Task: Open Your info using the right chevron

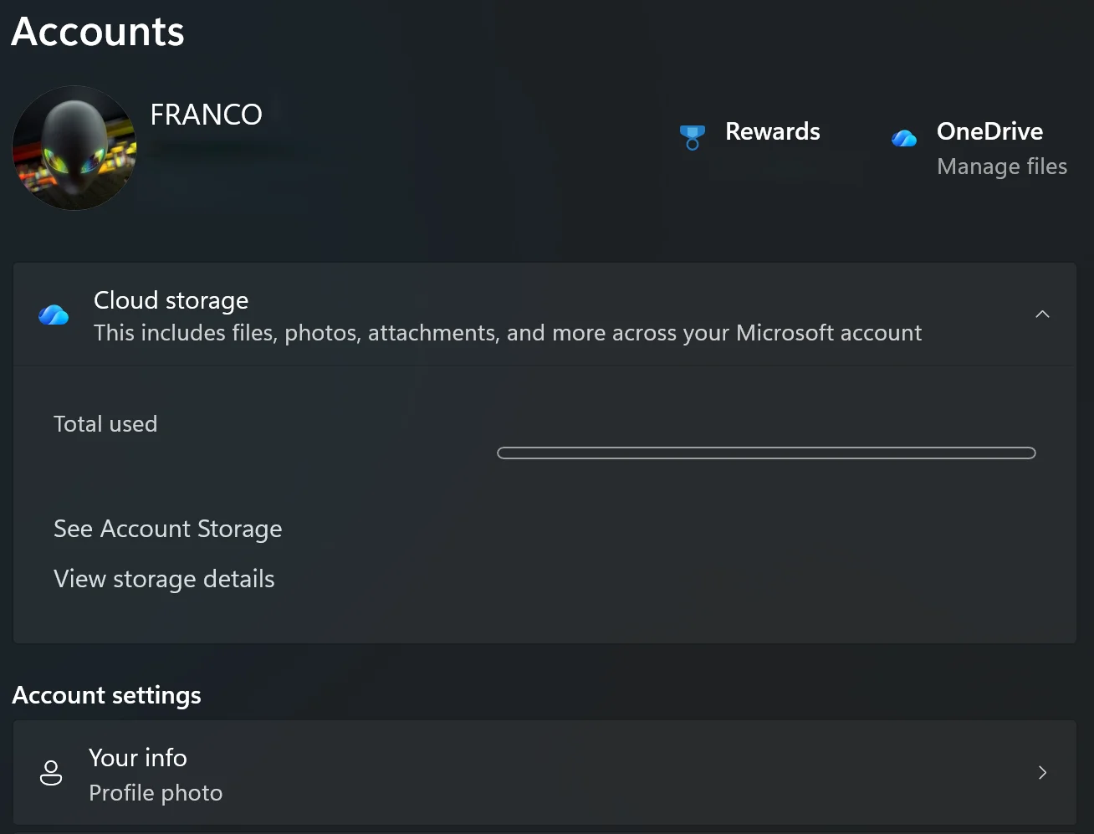Action: pyautogui.click(x=1042, y=773)
